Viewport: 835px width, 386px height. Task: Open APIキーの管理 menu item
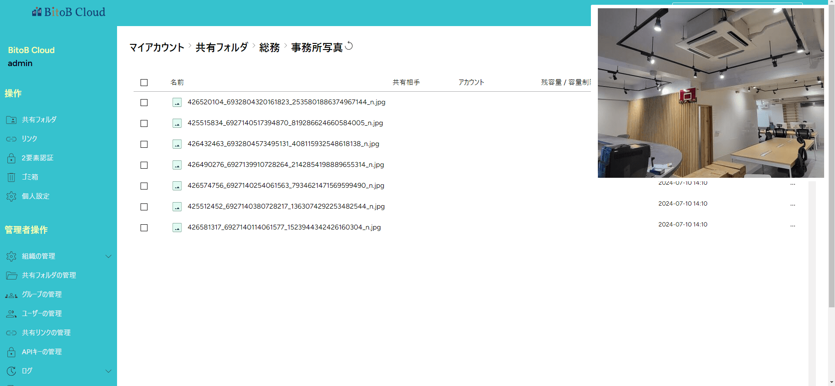pos(42,352)
